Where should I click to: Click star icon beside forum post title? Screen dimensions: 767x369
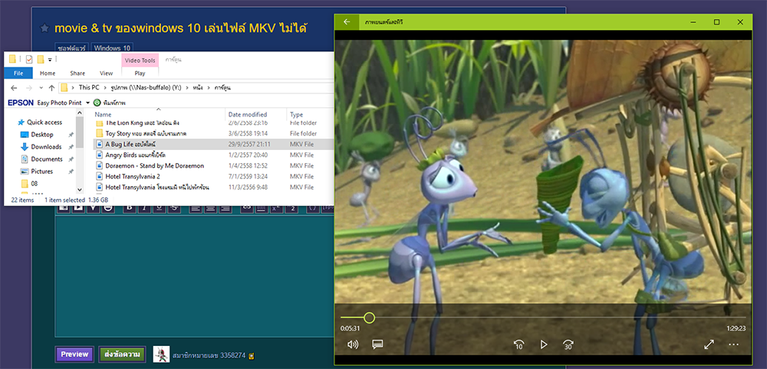(x=44, y=28)
